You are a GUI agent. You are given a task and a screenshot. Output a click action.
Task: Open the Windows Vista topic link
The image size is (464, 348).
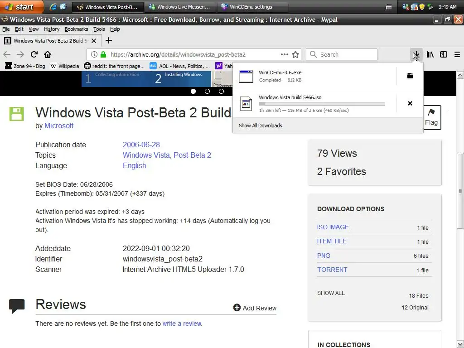coord(146,155)
